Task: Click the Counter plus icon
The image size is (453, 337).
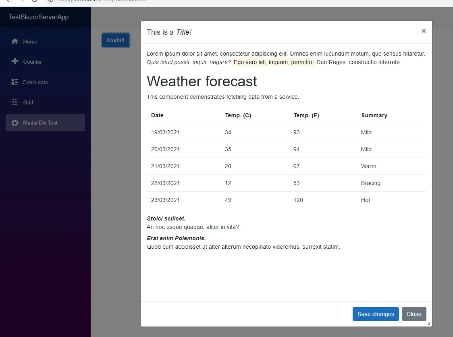Action: tap(15, 61)
